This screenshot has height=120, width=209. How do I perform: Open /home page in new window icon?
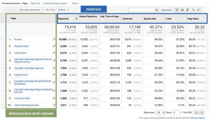click(54, 39)
